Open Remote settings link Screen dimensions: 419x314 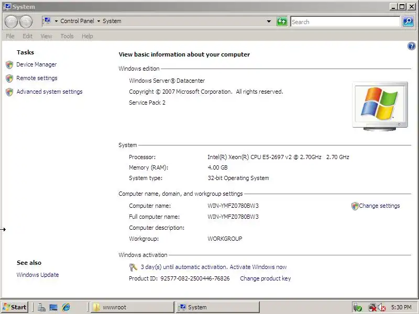pos(37,78)
